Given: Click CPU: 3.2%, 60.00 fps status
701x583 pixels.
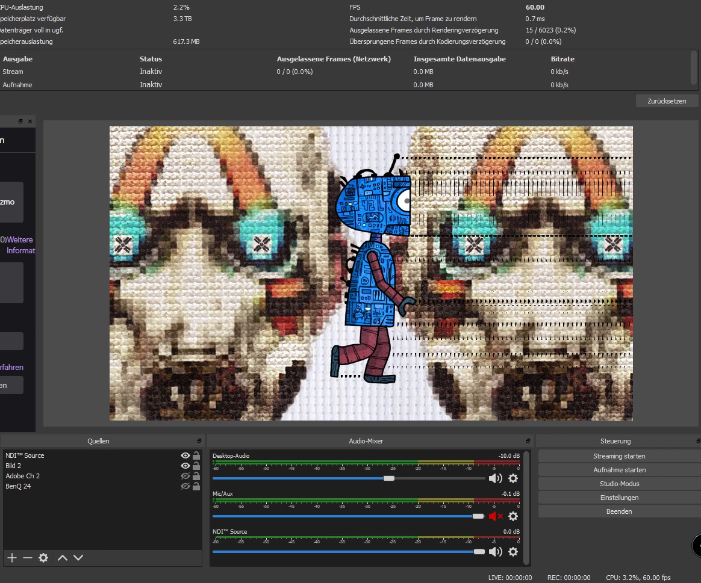Looking at the screenshot, I should (x=638, y=578).
